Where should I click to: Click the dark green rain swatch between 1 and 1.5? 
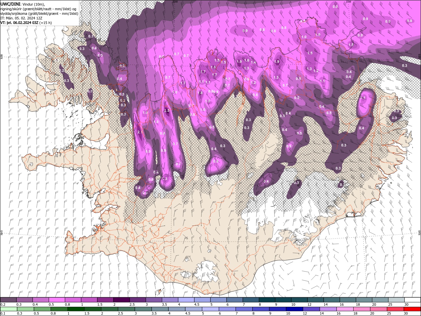[x=76, y=309]
